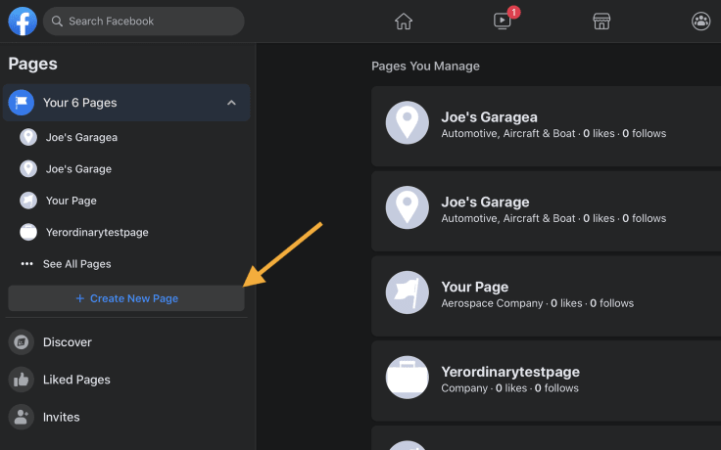
Task: Click Joe's Garage card avatar
Action: [407, 207]
